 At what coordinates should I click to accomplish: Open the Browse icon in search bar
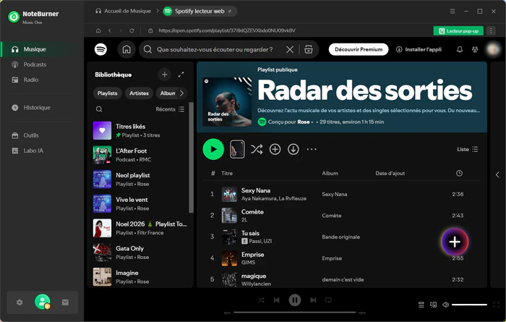(309, 49)
